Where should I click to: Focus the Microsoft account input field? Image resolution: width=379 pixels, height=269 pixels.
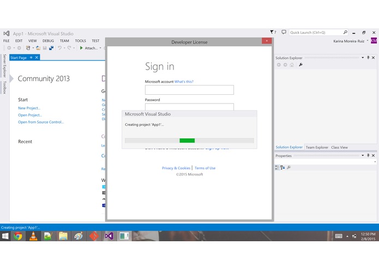[x=189, y=90]
